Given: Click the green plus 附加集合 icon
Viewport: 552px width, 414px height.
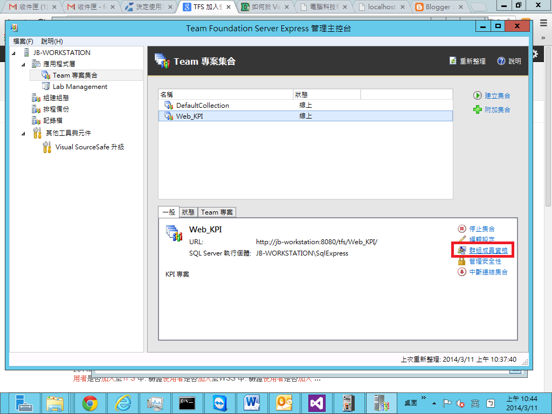Looking at the screenshot, I should coord(478,109).
